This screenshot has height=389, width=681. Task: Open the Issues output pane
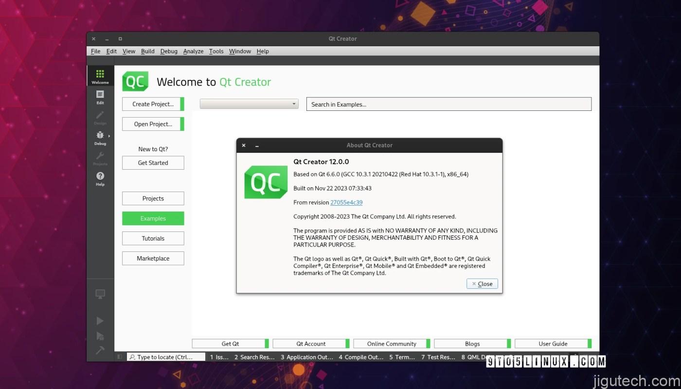tap(219, 357)
